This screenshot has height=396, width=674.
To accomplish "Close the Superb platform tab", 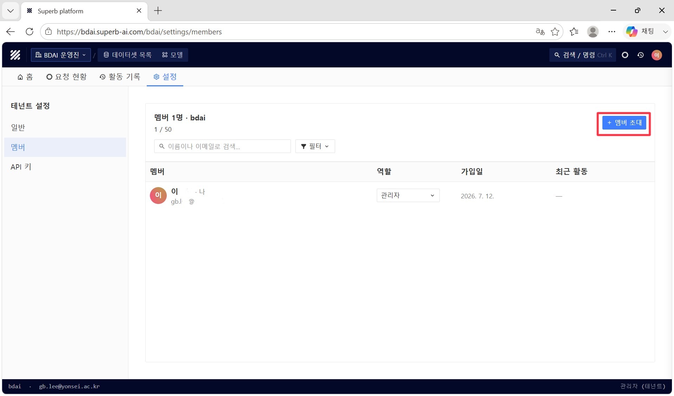I will click(139, 11).
